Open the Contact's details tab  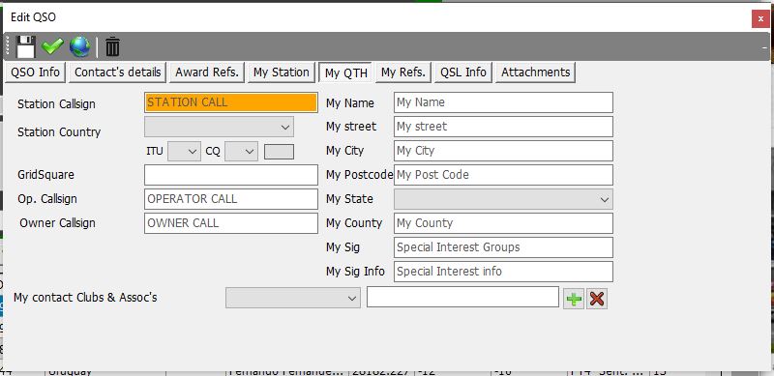tap(117, 72)
